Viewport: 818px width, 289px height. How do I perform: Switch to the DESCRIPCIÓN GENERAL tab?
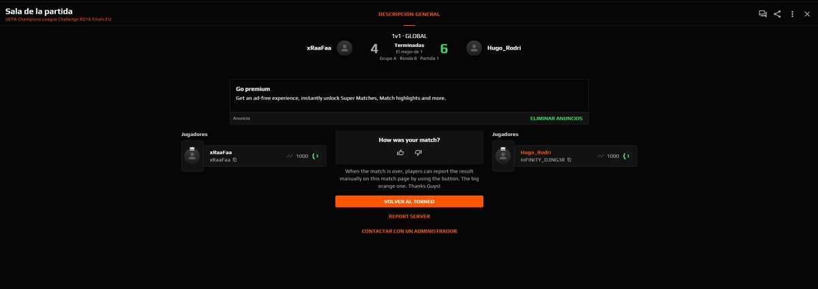[x=409, y=14]
